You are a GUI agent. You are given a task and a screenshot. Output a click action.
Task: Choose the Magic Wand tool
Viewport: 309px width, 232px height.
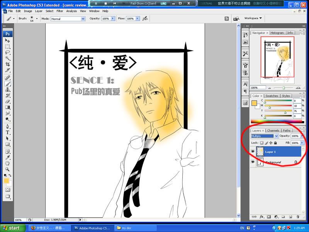point(7,58)
